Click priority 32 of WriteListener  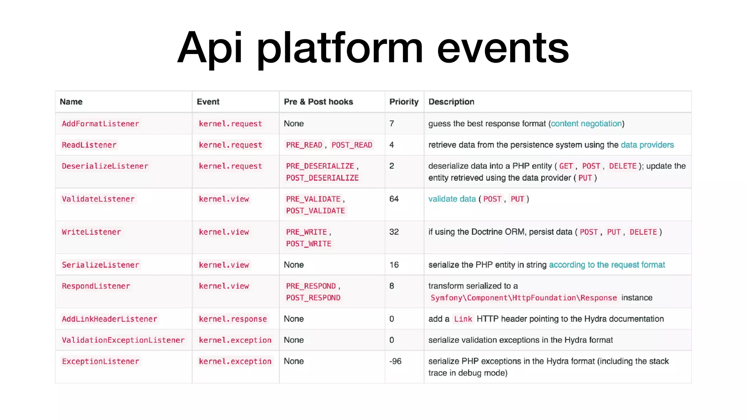click(x=394, y=232)
